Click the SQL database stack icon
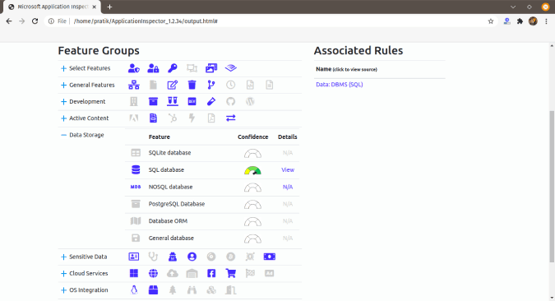 (x=136, y=169)
